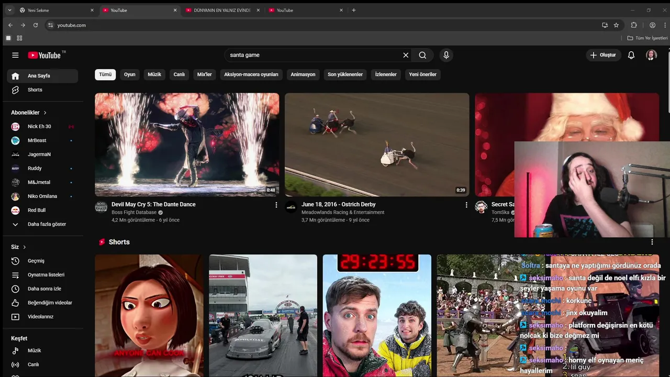Screen dimensions: 670x377
Task: Open the Boss Fight Database channel link
Action: tap(134, 213)
